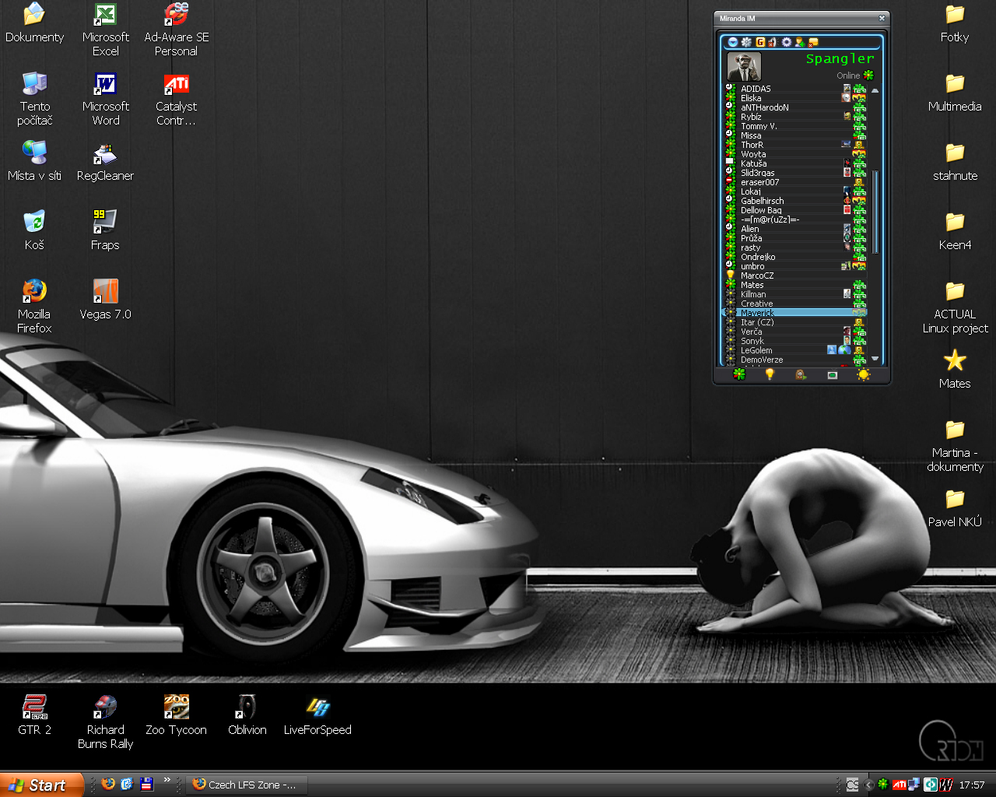996x797 pixels.
Task: Click the contact list scrollbar thumb
Action: point(875,212)
